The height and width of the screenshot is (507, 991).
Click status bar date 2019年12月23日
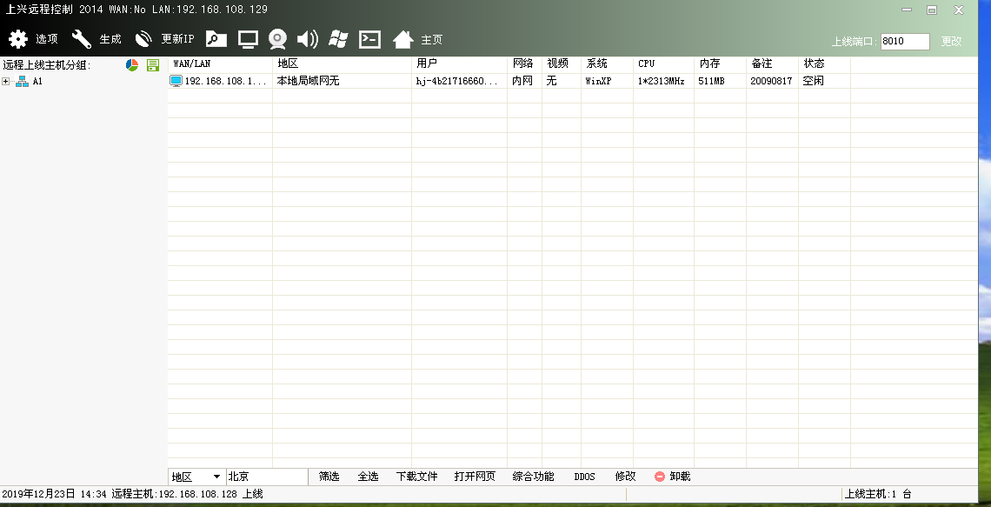point(38,494)
